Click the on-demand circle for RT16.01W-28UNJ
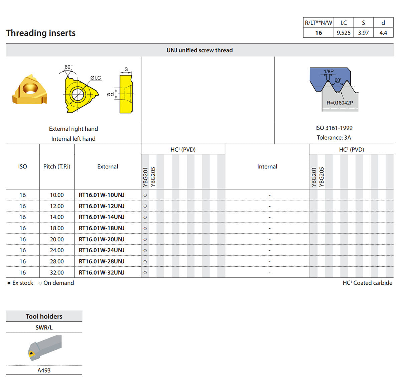401x386 pixels. (145, 261)
